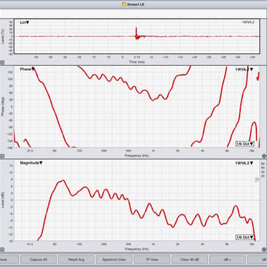Open the Lin time-scale dropdown in the impulse plot
Image resolution: width=267 pixels, height=267 pixels.
pos(25,23)
